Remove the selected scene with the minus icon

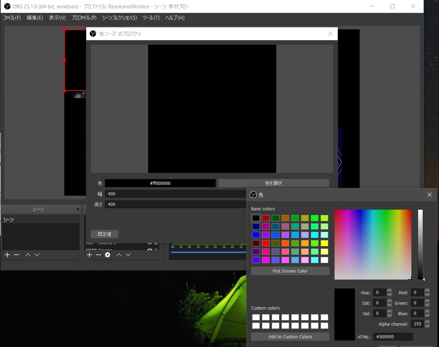coord(16,255)
